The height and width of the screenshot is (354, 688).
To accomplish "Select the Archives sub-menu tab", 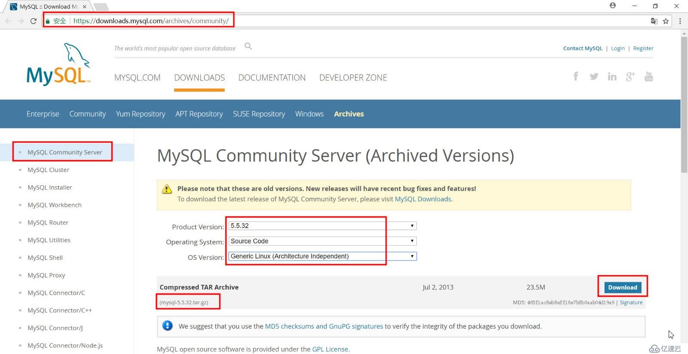I will (x=349, y=114).
